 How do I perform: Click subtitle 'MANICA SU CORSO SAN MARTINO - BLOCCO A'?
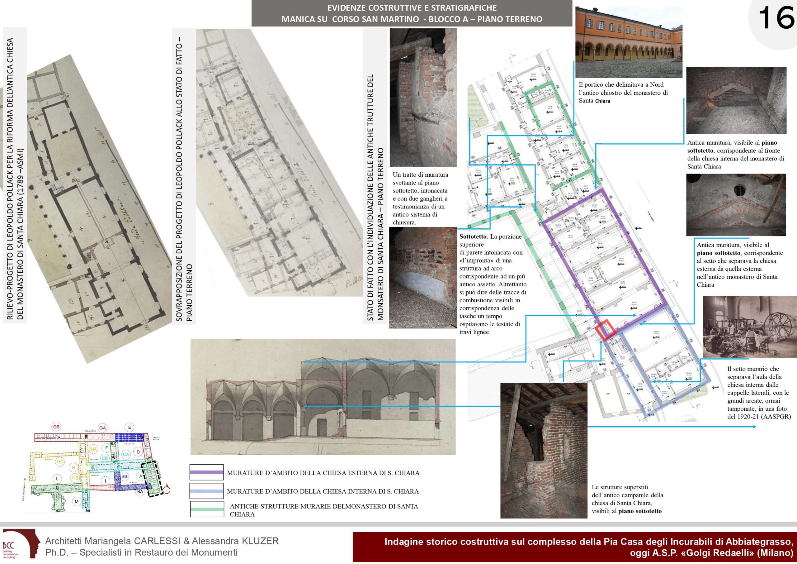point(412,19)
